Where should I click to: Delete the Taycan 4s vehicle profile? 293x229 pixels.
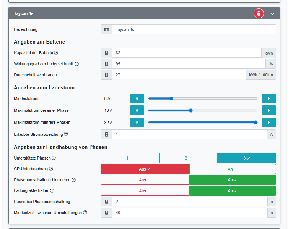(x=259, y=13)
